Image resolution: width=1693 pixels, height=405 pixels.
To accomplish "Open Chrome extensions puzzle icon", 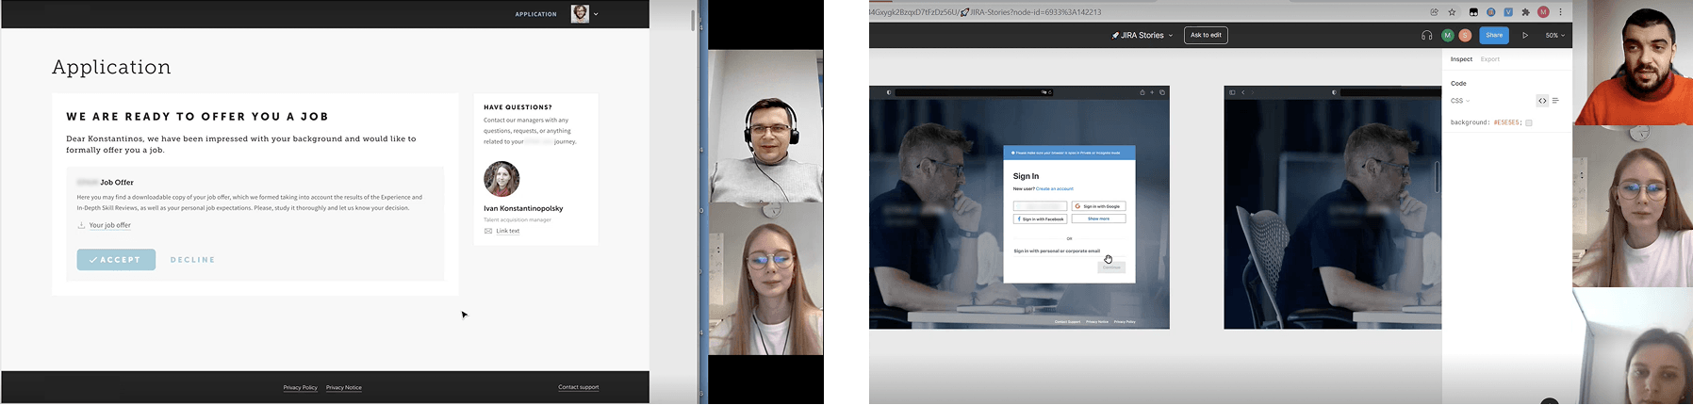I will tap(1525, 12).
